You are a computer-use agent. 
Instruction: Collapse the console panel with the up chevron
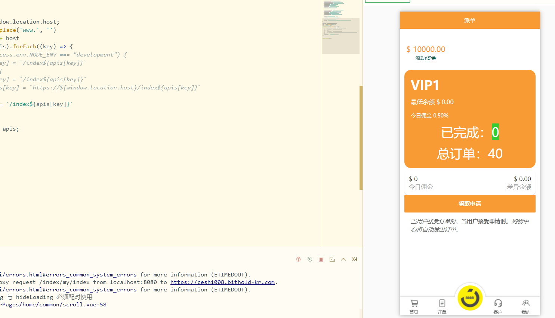[x=343, y=259]
